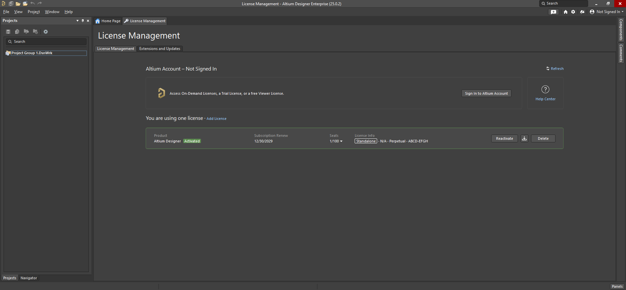Pin the Projects panel
This screenshot has width=626, height=290.
[x=83, y=21]
